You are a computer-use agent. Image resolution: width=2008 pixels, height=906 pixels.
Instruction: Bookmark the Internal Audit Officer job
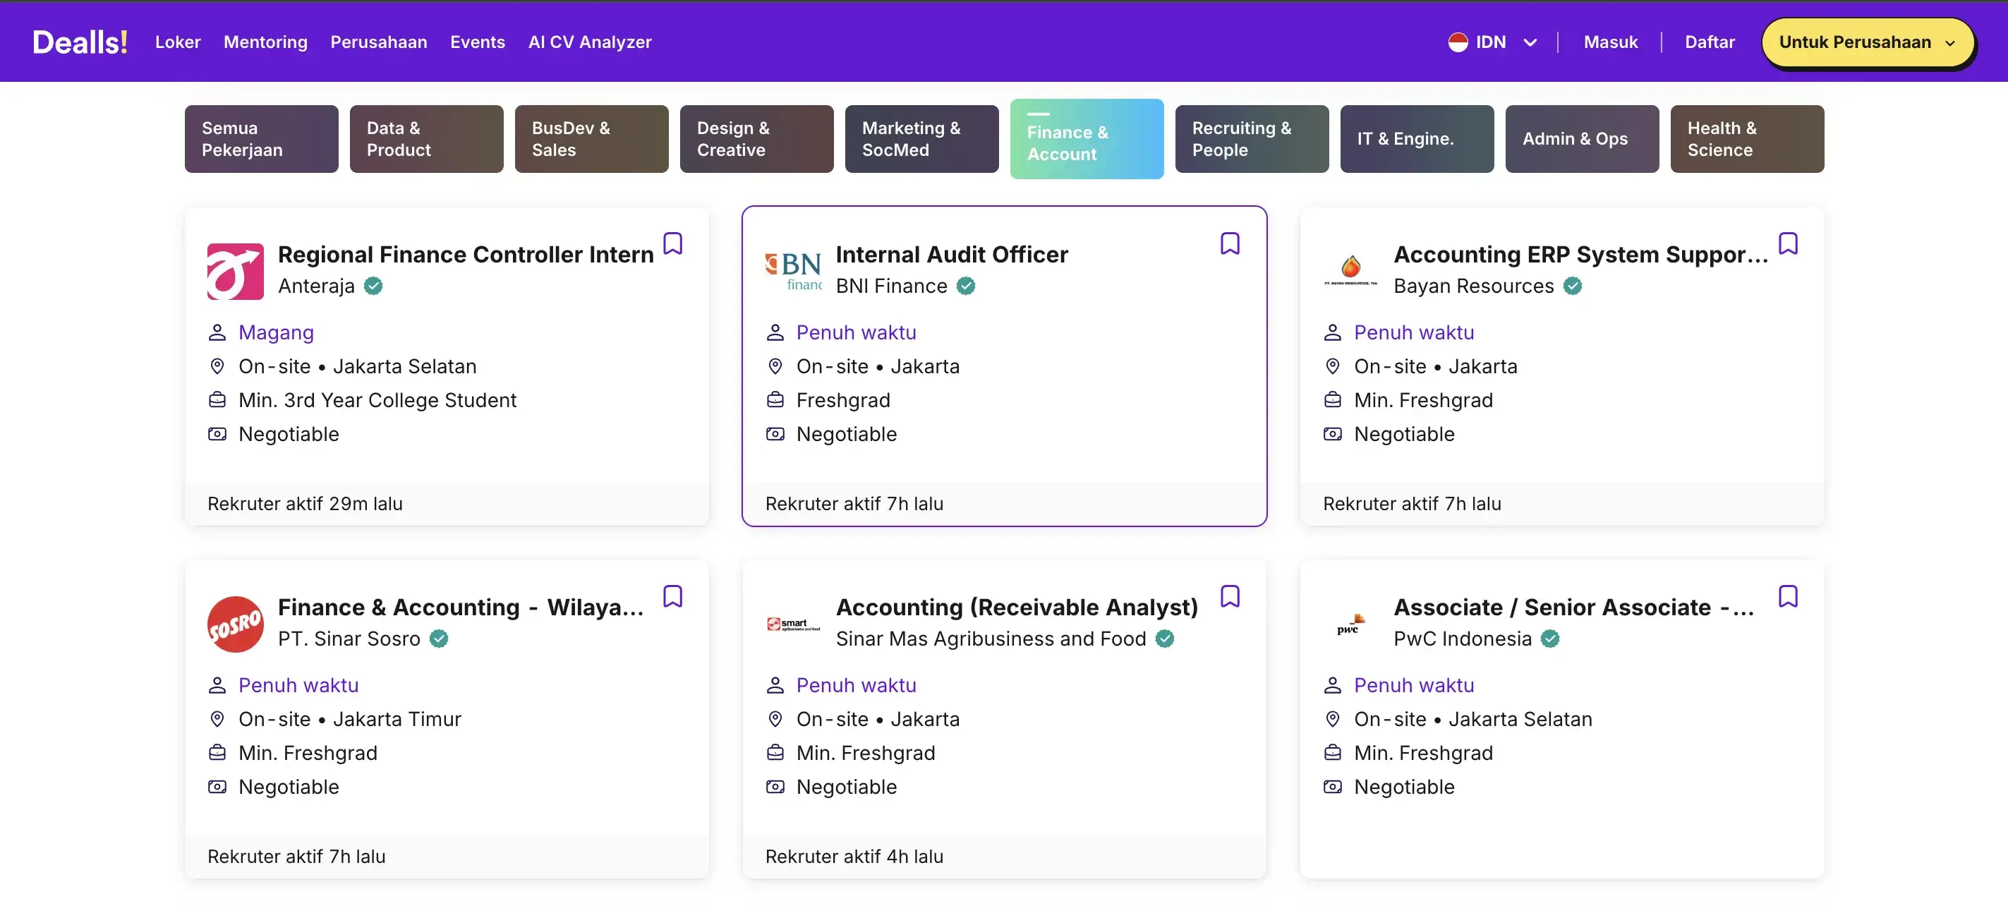[1230, 243]
